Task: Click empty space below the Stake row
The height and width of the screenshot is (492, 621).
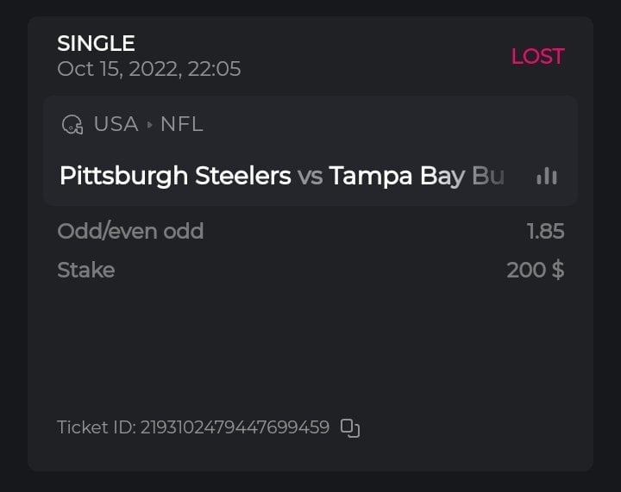Action: pyautogui.click(x=310, y=345)
